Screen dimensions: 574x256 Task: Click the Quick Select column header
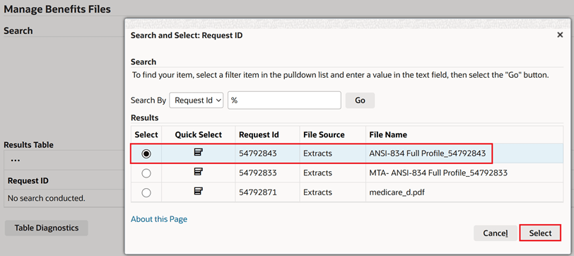click(x=199, y=135)
